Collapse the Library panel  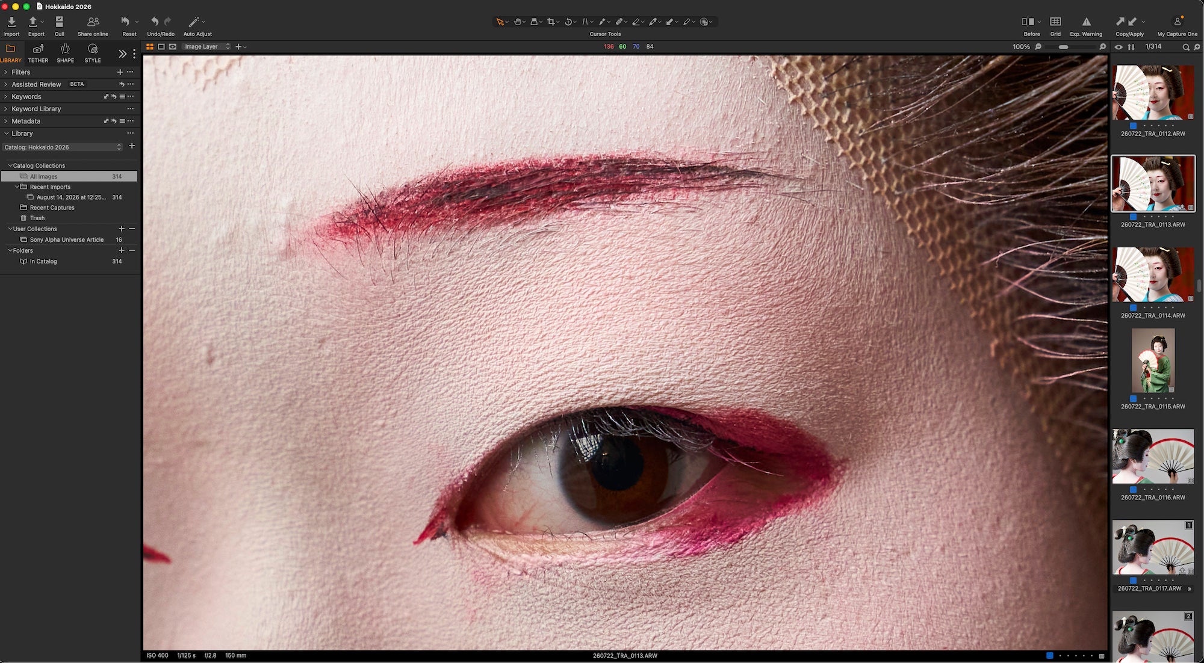6,134
